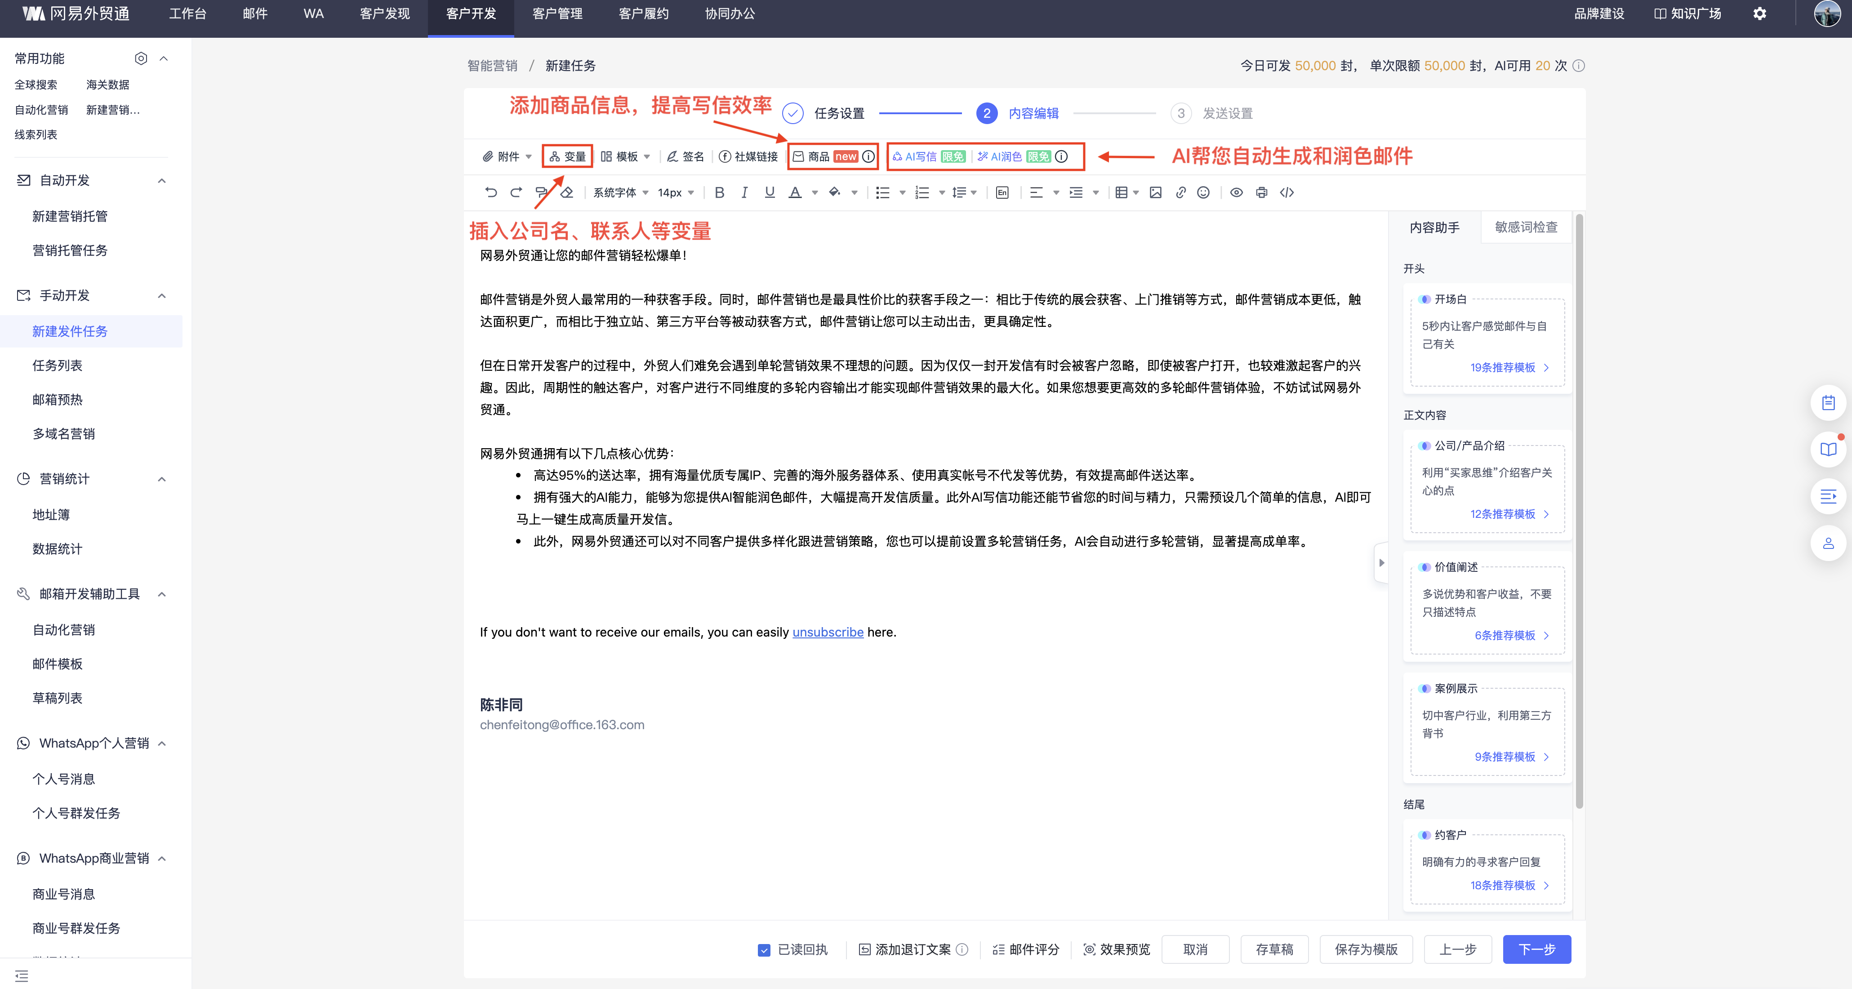Image resolution: width=1852 pixels, height=989 pixels.
Task: Switch to the 内容助手 tab
Action: pos(1434,227)
